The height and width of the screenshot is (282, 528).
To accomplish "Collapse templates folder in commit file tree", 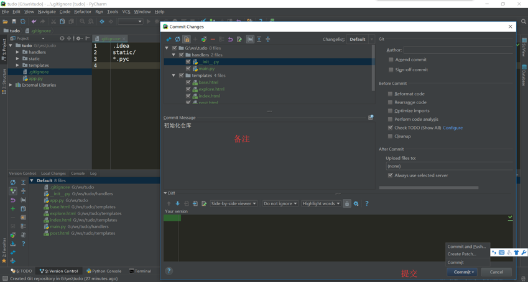I will [174, 76].
